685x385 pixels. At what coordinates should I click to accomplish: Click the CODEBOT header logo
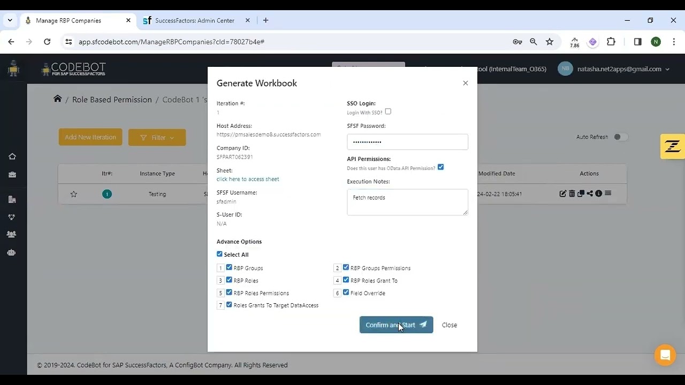coord(74,68)
